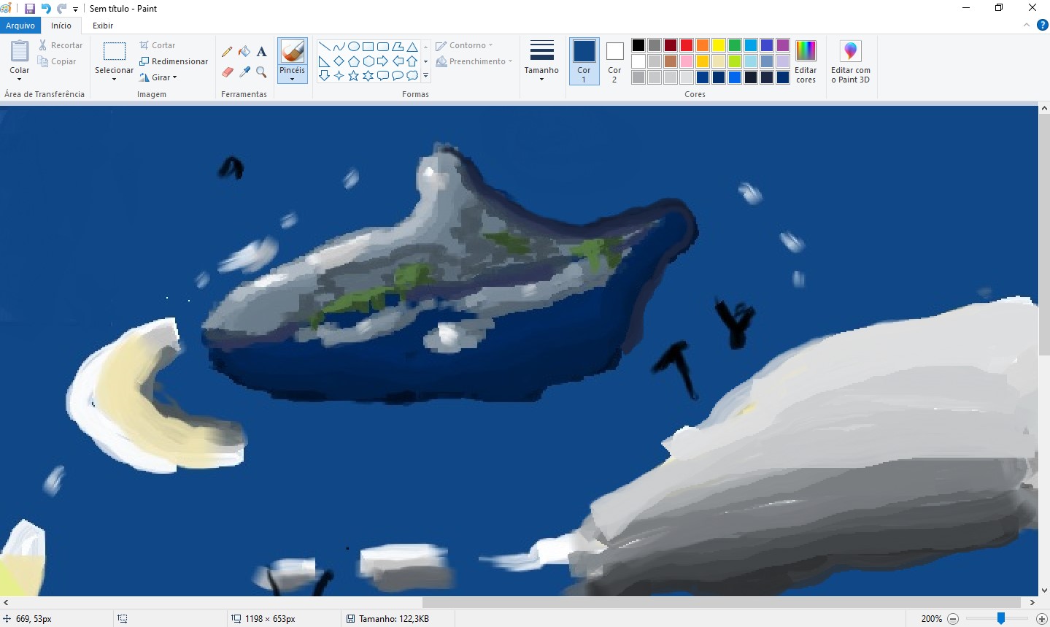Choose the diamond shape
The image size is (1050, 627).
339,61
